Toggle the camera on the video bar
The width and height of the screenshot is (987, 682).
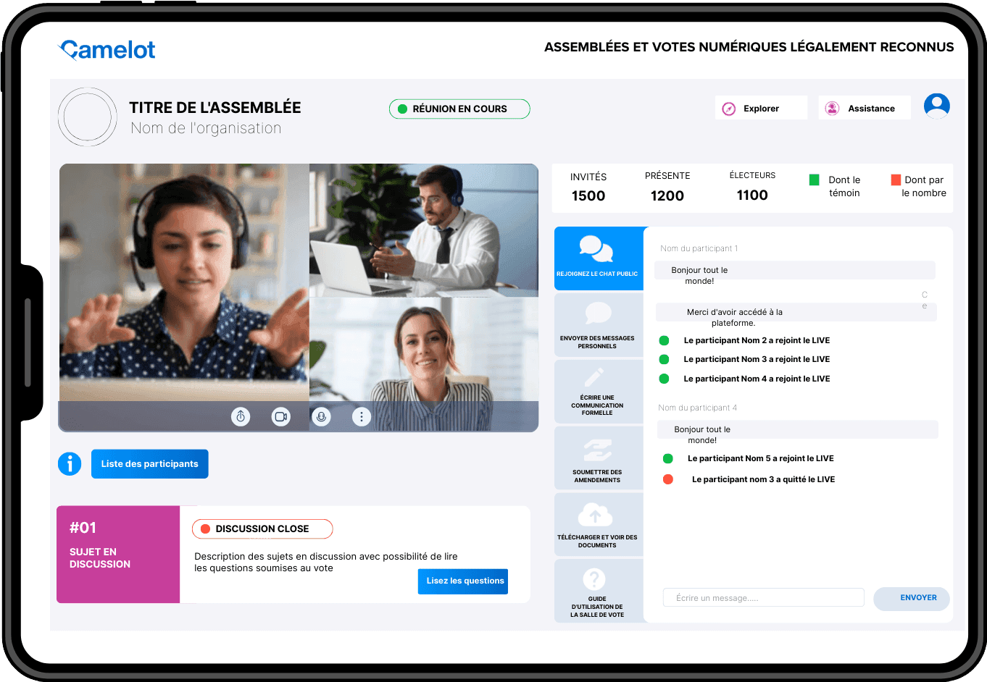[280, 416]
